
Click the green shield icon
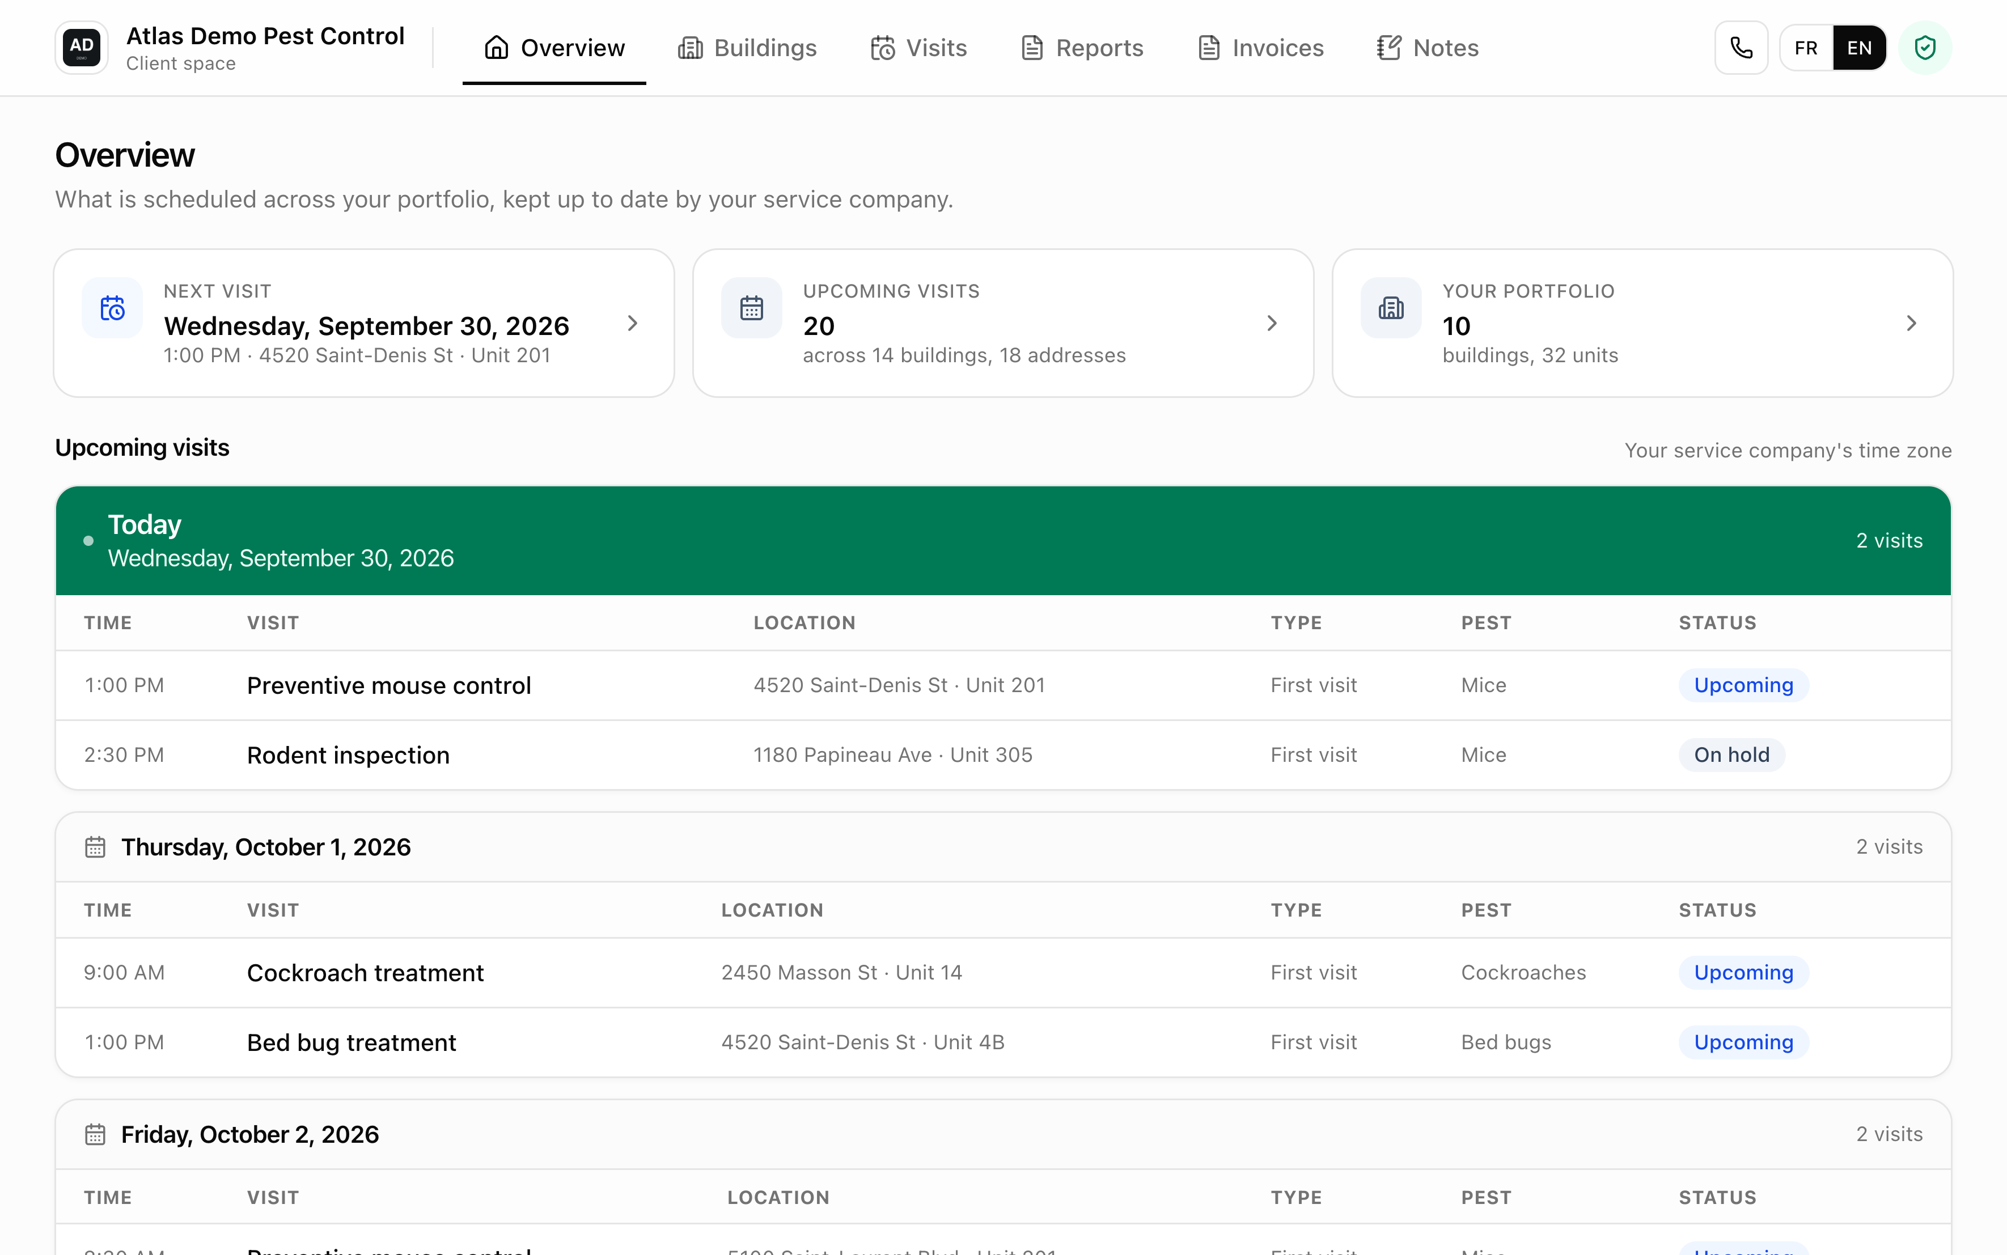click(1925, 47)
